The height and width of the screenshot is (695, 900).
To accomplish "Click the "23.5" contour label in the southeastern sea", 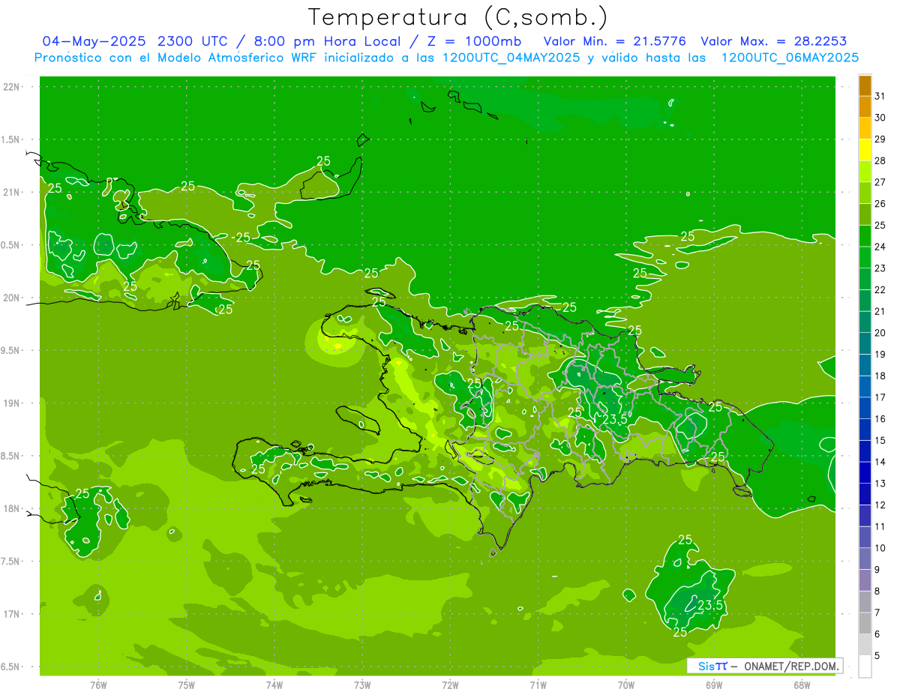I will pos(710,605).
